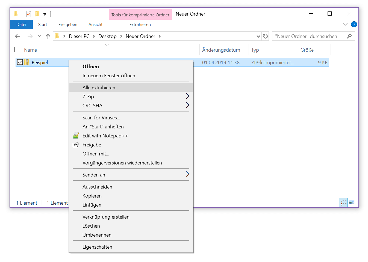Image resolution: width=368 pixels, height=262 pixels.
Task: Choose An "Start" anheften
Action: [131, 126]
